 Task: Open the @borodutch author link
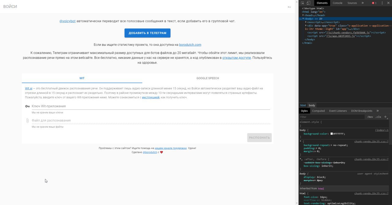coord(150,152)
